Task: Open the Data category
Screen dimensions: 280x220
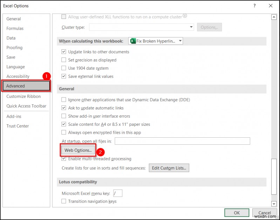Action: (x=11, y=38)
